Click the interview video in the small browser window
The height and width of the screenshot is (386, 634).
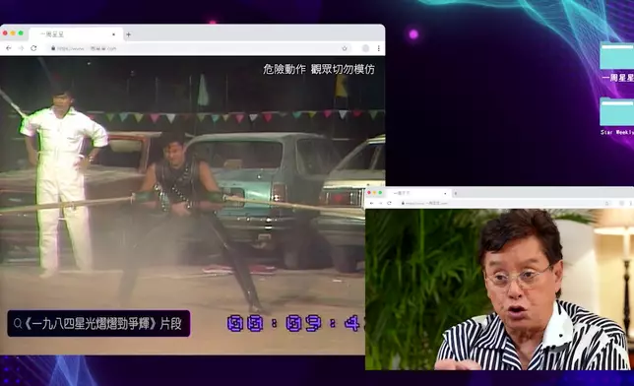pos(499,289)
